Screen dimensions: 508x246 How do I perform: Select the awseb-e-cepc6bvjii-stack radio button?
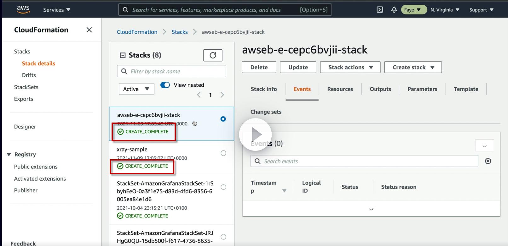223,119
